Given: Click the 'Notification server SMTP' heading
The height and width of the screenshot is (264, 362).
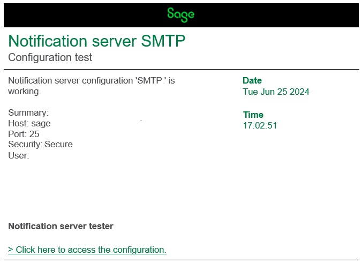Looking at the screenshot, I should pyautogui.click(x=97, y=41).
